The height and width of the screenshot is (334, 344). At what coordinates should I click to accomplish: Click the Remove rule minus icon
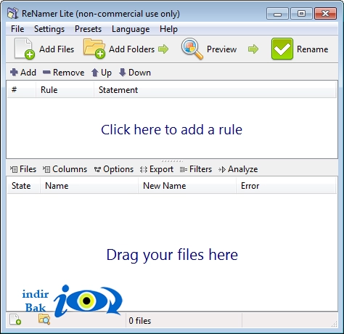(46, 72)
